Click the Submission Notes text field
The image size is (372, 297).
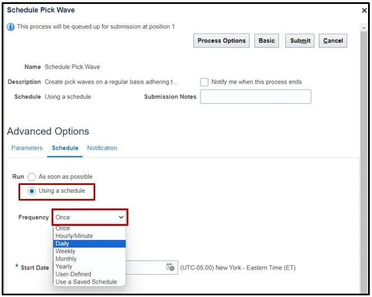(x=255, y=96)
